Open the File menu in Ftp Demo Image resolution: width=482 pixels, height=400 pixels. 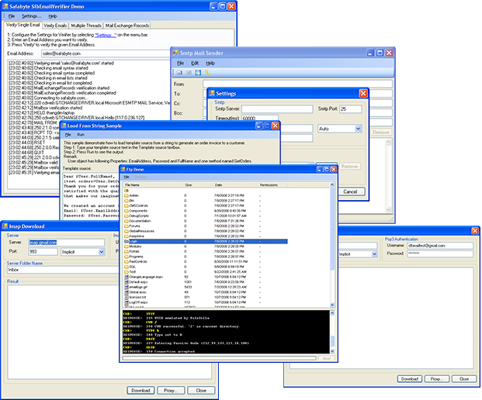[x=127, y=177]
